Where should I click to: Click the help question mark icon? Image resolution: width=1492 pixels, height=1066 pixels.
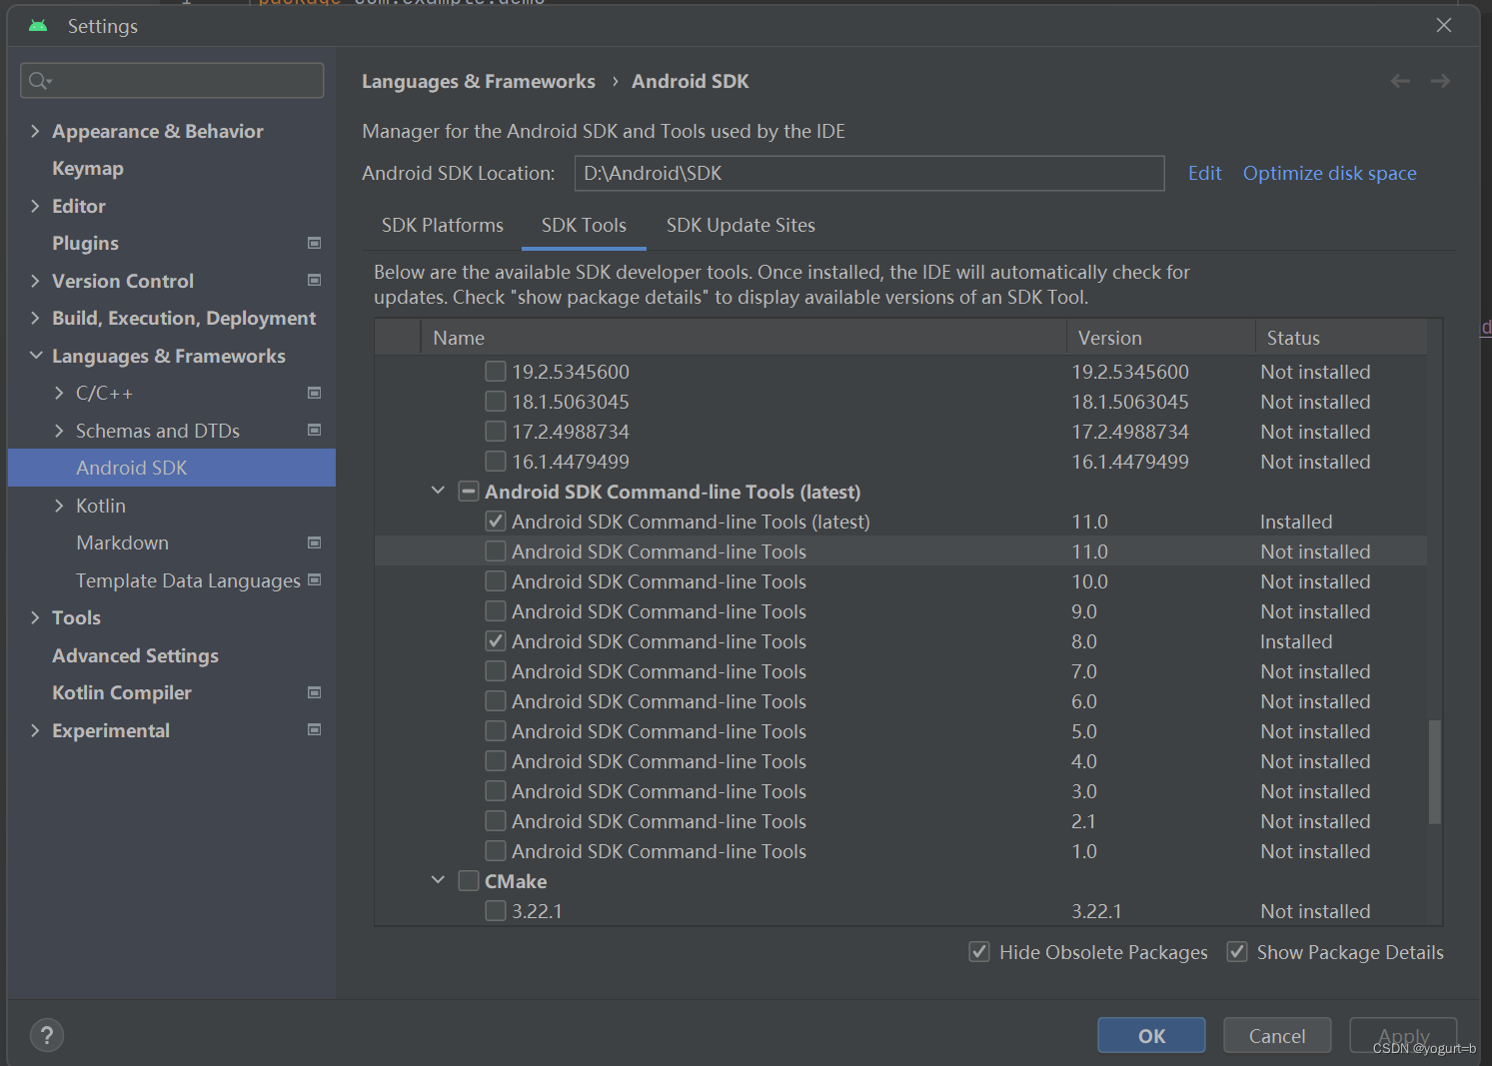pos(47,1035)
